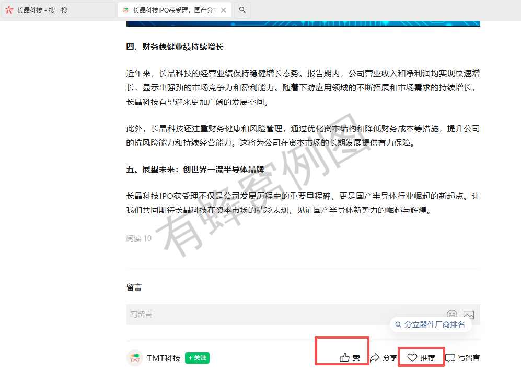Click the 分立器件厂商排名 search suggestion
Viewport: 521px width, 374px height.
point(431,324)
